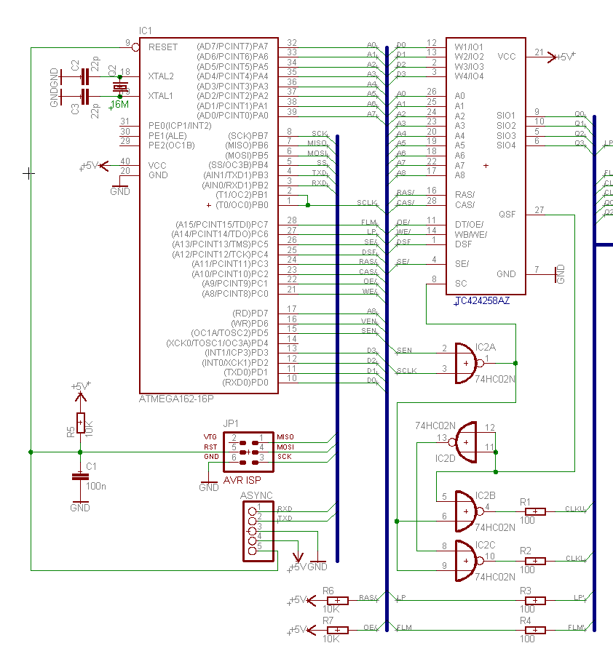Image resolution: width=613 pixels, height=659 pixels.
Task: Click the junction dot at PB0 SCLK net
Action: pyautogui.click(x=308, y=205)
